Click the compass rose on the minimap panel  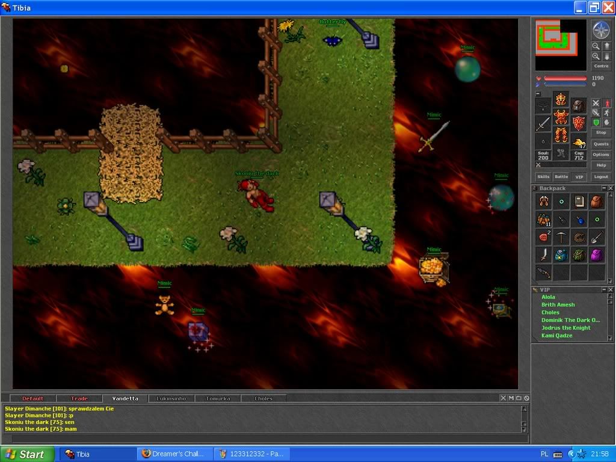pyautogui.click(x=601, y=30)
